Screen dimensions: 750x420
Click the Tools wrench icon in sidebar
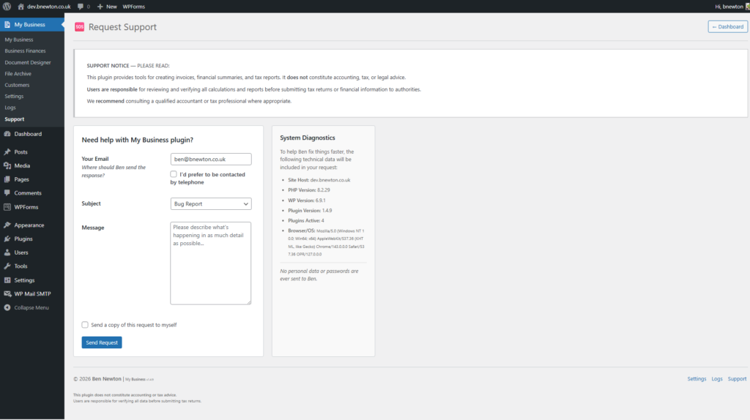pyautogui.click(x=7, y=266)
